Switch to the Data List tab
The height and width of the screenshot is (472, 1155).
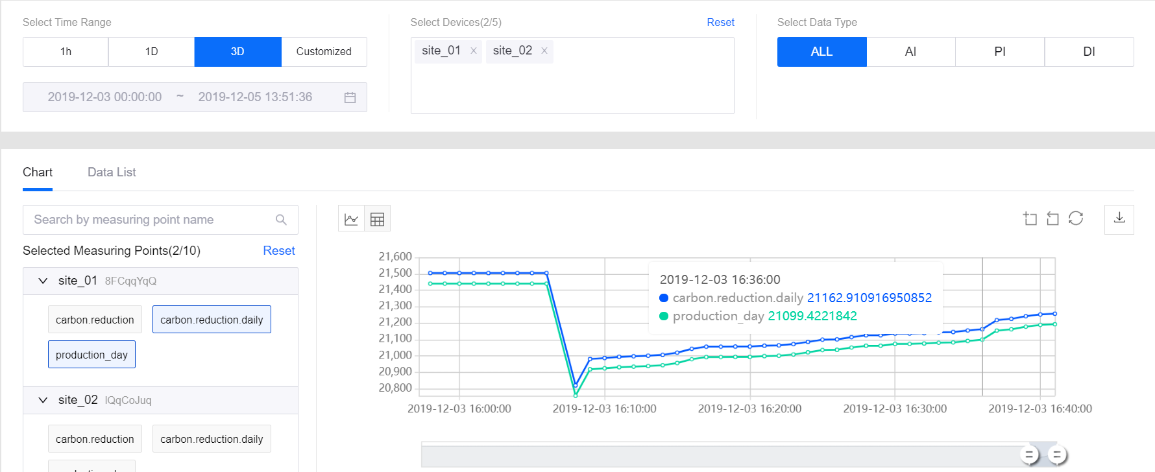[112, 172]
